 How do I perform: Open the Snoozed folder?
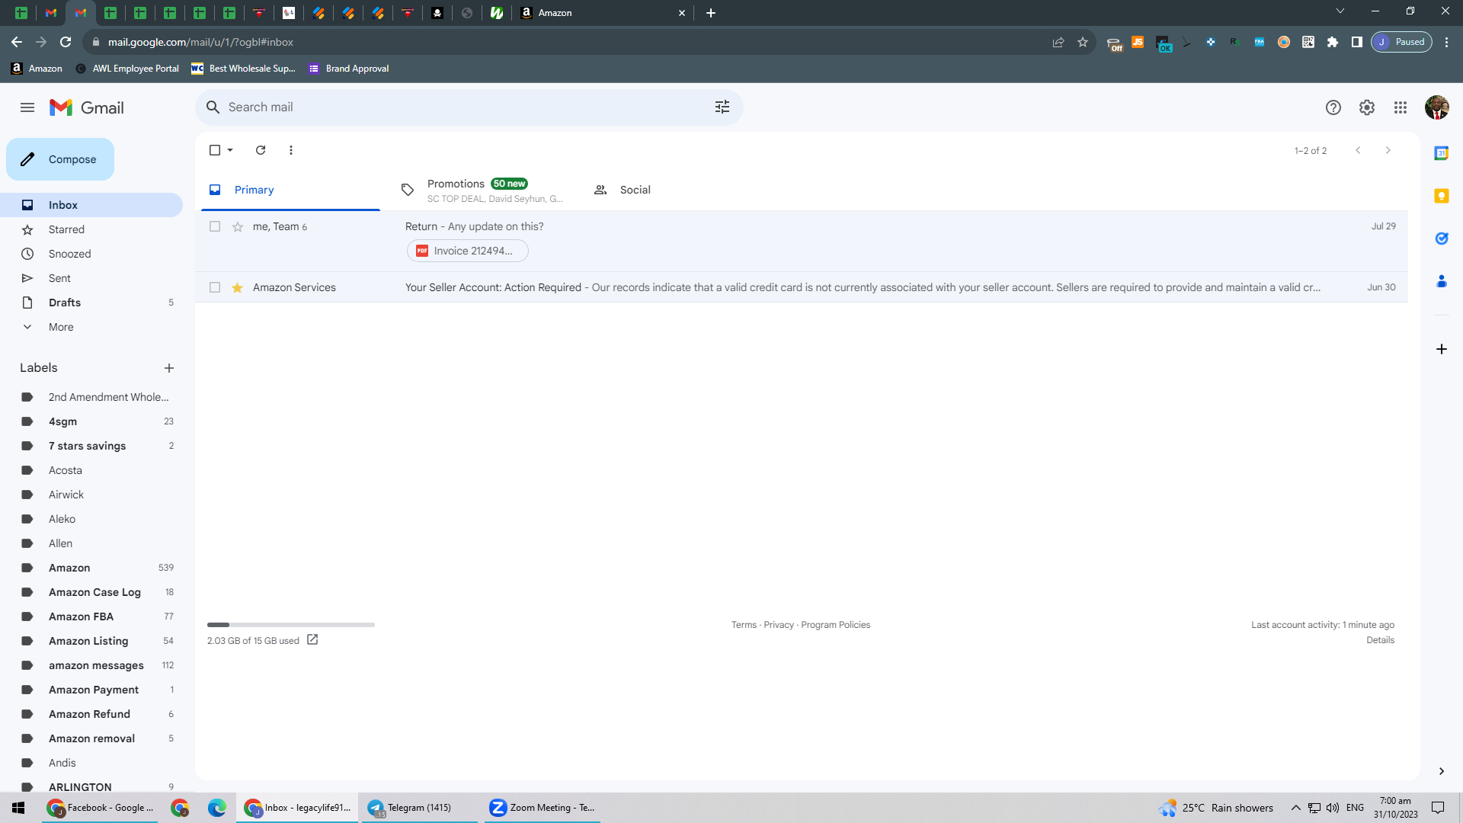pos(91,254)
